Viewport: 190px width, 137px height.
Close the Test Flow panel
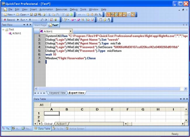tap(30, 25)
